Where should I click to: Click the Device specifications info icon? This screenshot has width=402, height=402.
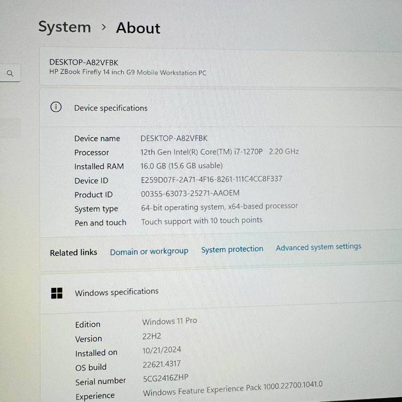tap(56, 107)
